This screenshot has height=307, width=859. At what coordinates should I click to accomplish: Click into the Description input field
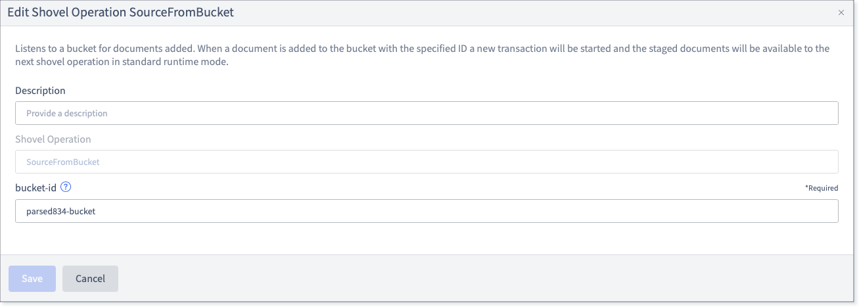427,113
